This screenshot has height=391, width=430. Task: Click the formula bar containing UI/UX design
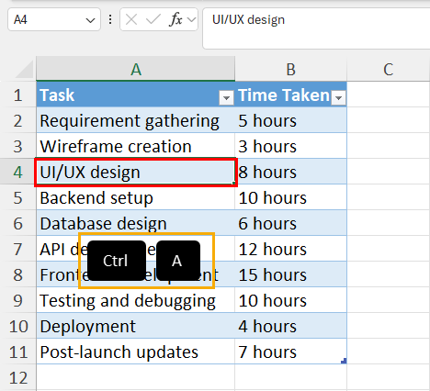coord(316,28)
